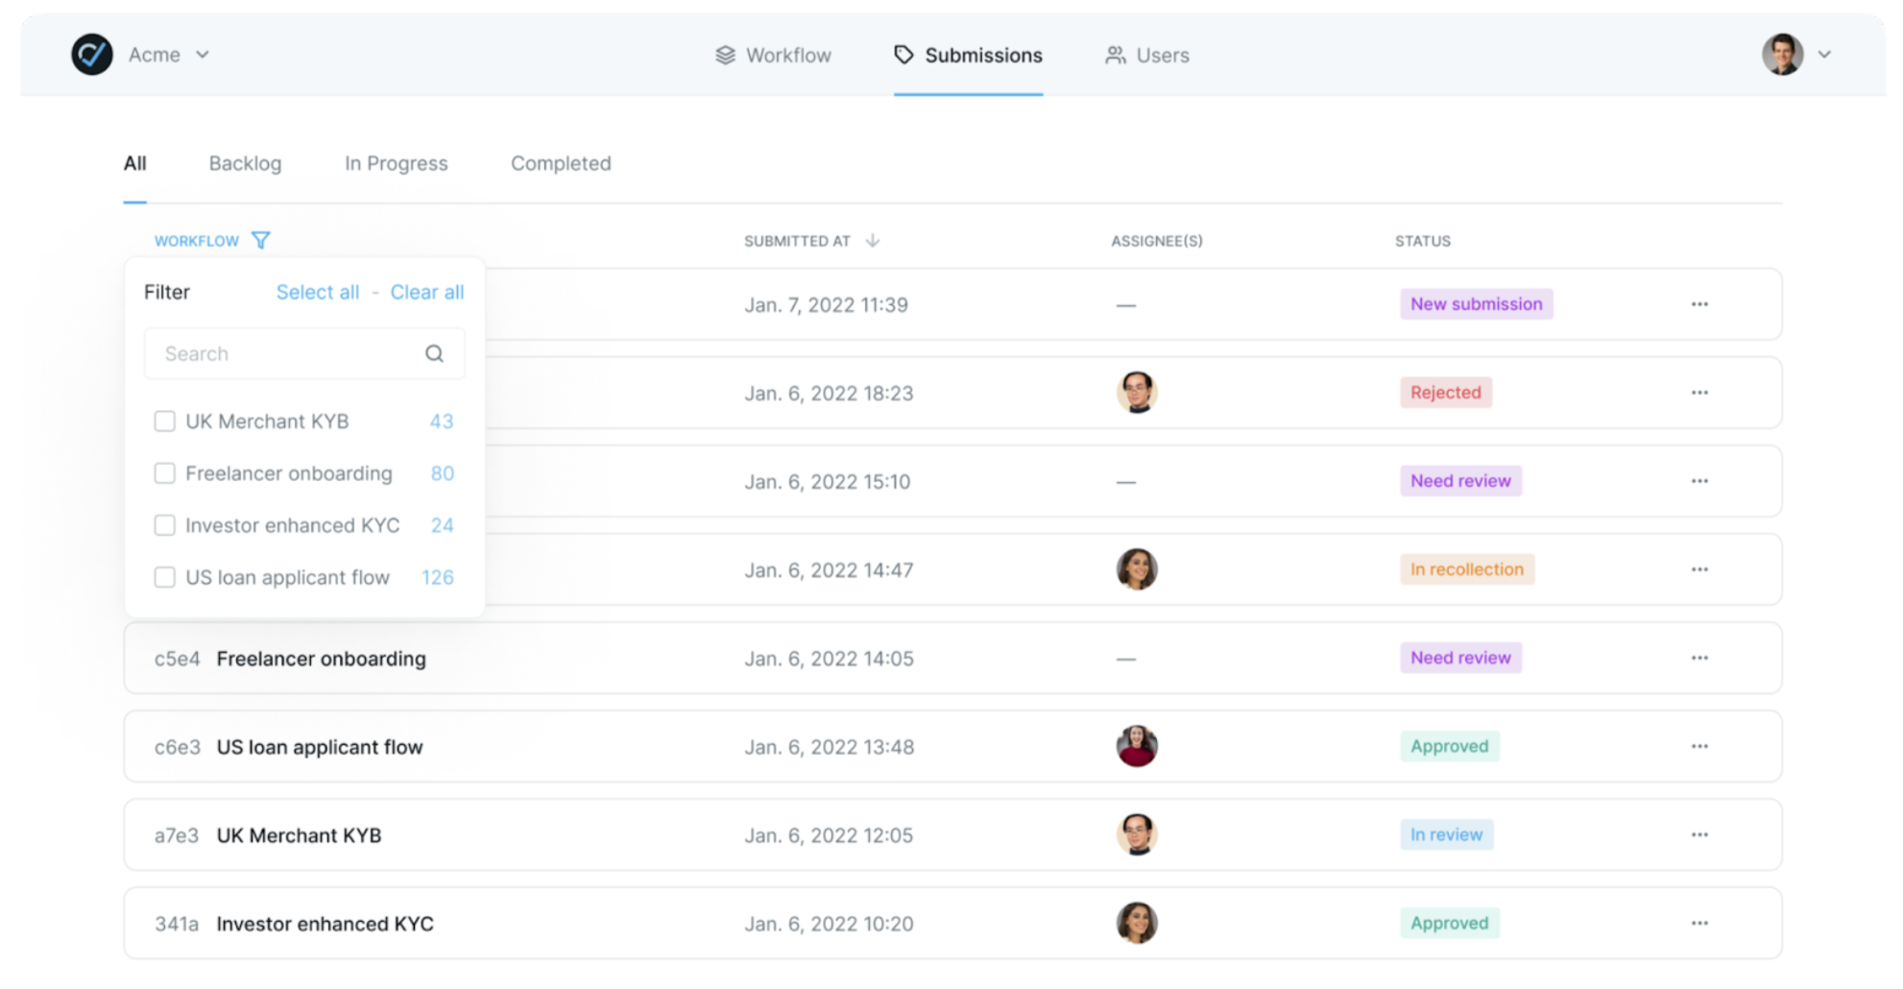
Task: Click the workflow filter funnel icon
Action: [260, 240]
